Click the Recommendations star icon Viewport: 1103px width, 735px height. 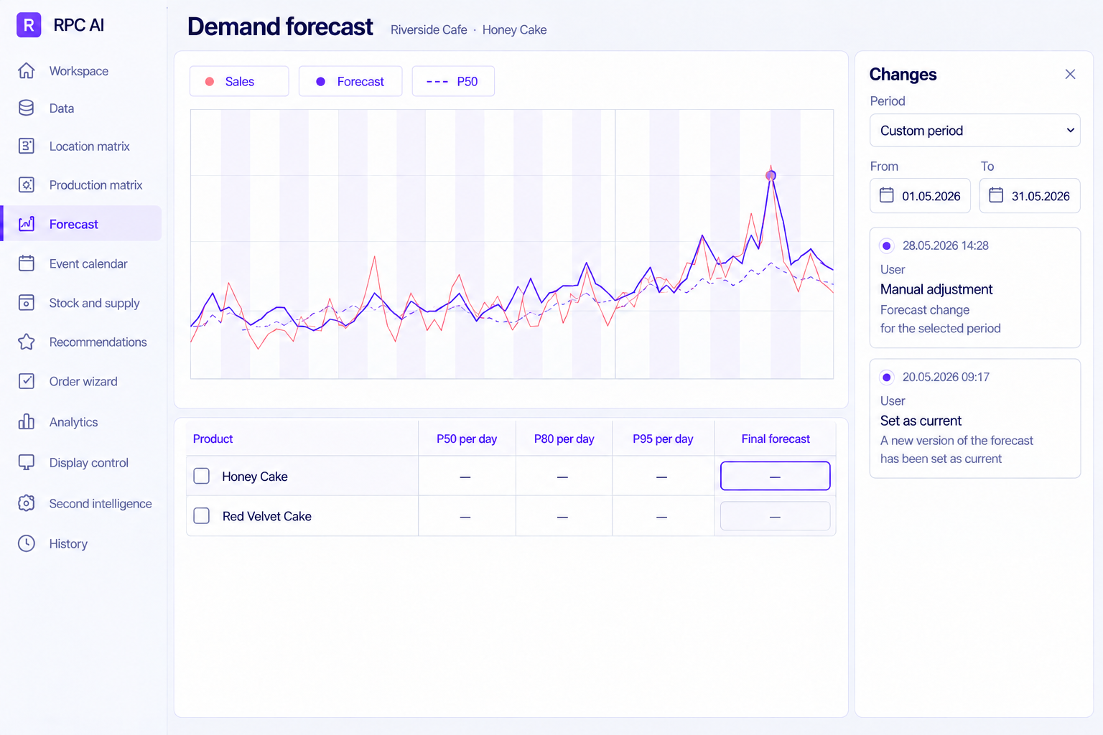27,342
